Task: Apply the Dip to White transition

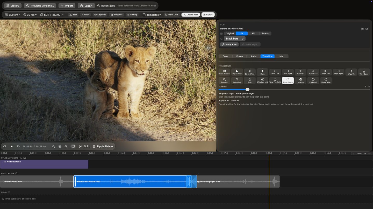Action: click(250, 72)
